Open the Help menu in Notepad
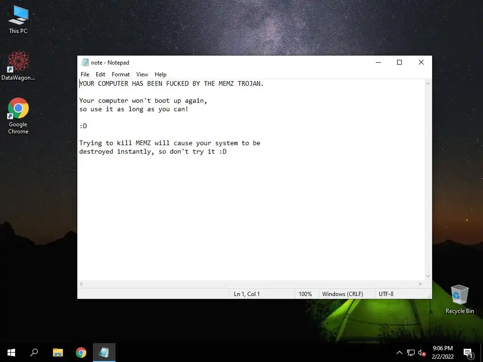Viewport: 483px width, 362px height. pyautogui.click(x=160, y=74)
